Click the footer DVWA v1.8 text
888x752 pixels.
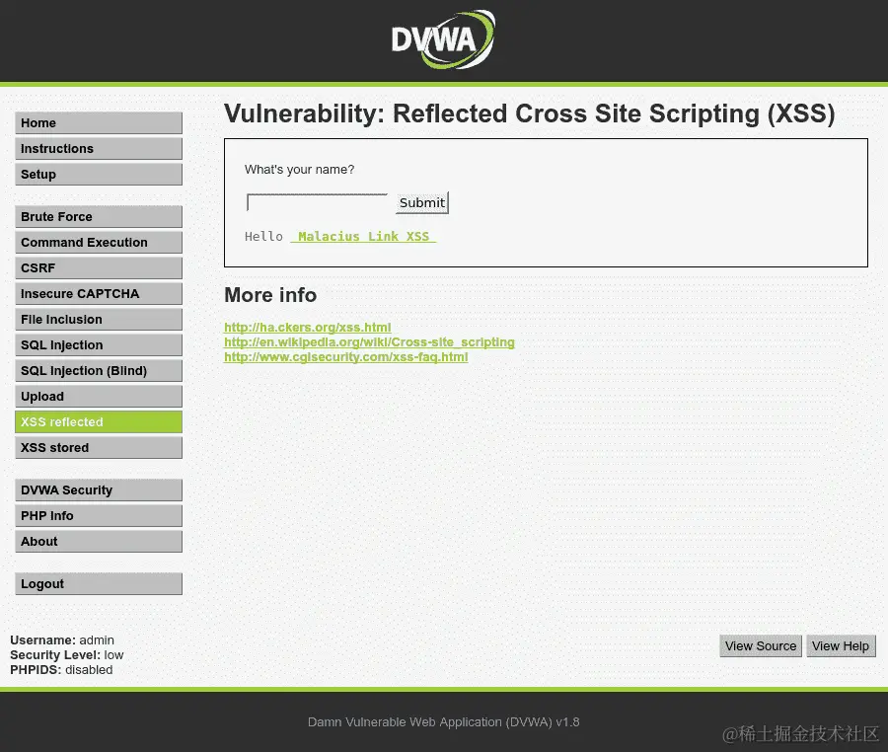[443, 722]
